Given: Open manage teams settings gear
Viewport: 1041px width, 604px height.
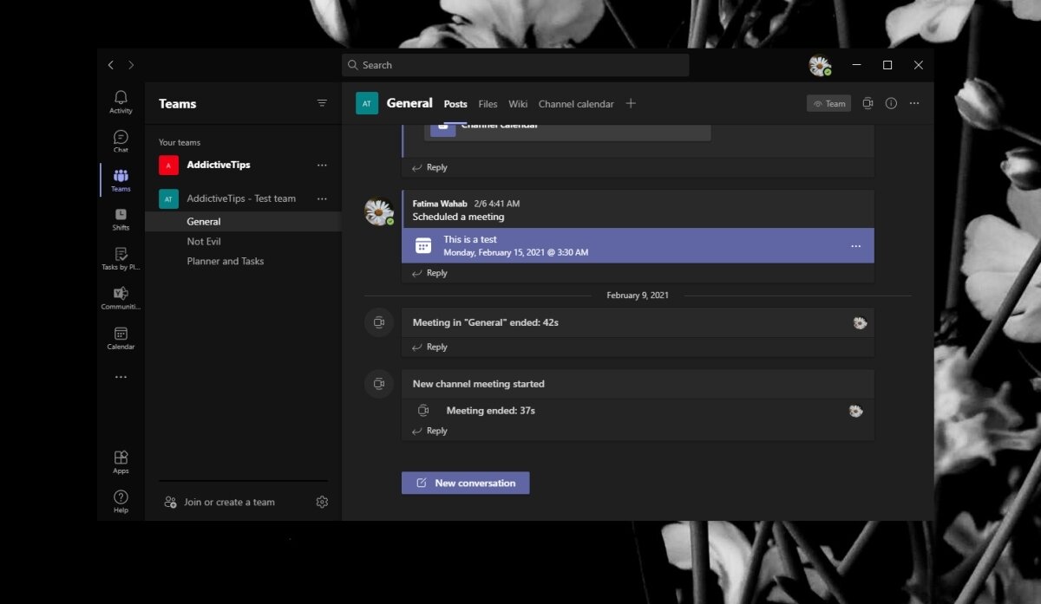Looking at the screenshot, I should click(x=322, y=502).
